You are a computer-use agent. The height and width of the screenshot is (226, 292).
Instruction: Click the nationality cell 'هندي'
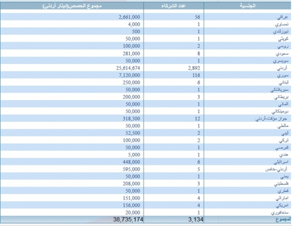[284, 155]
